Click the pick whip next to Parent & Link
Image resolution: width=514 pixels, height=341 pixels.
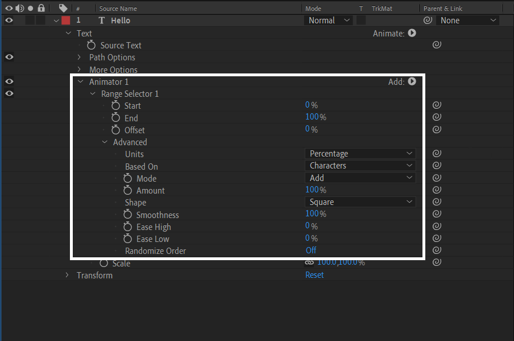coord(428,20)
